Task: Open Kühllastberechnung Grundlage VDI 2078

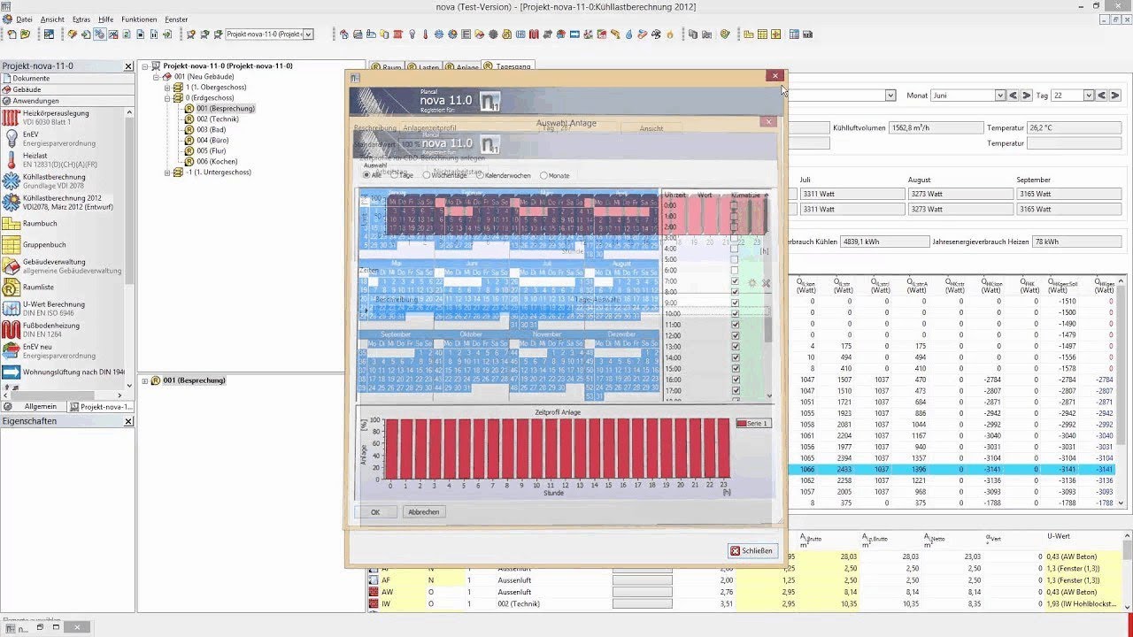Action: coord(54,180)
